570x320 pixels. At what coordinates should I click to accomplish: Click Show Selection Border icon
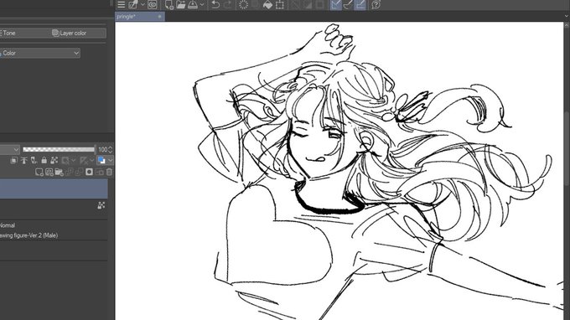(x=320, y=4)
